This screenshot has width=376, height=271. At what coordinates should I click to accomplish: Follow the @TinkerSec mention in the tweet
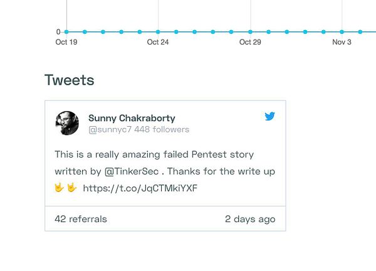click(132, 171)
